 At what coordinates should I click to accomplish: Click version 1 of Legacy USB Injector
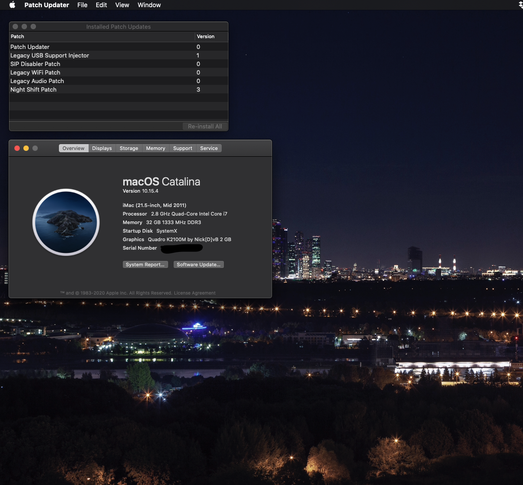click(198, 55)
